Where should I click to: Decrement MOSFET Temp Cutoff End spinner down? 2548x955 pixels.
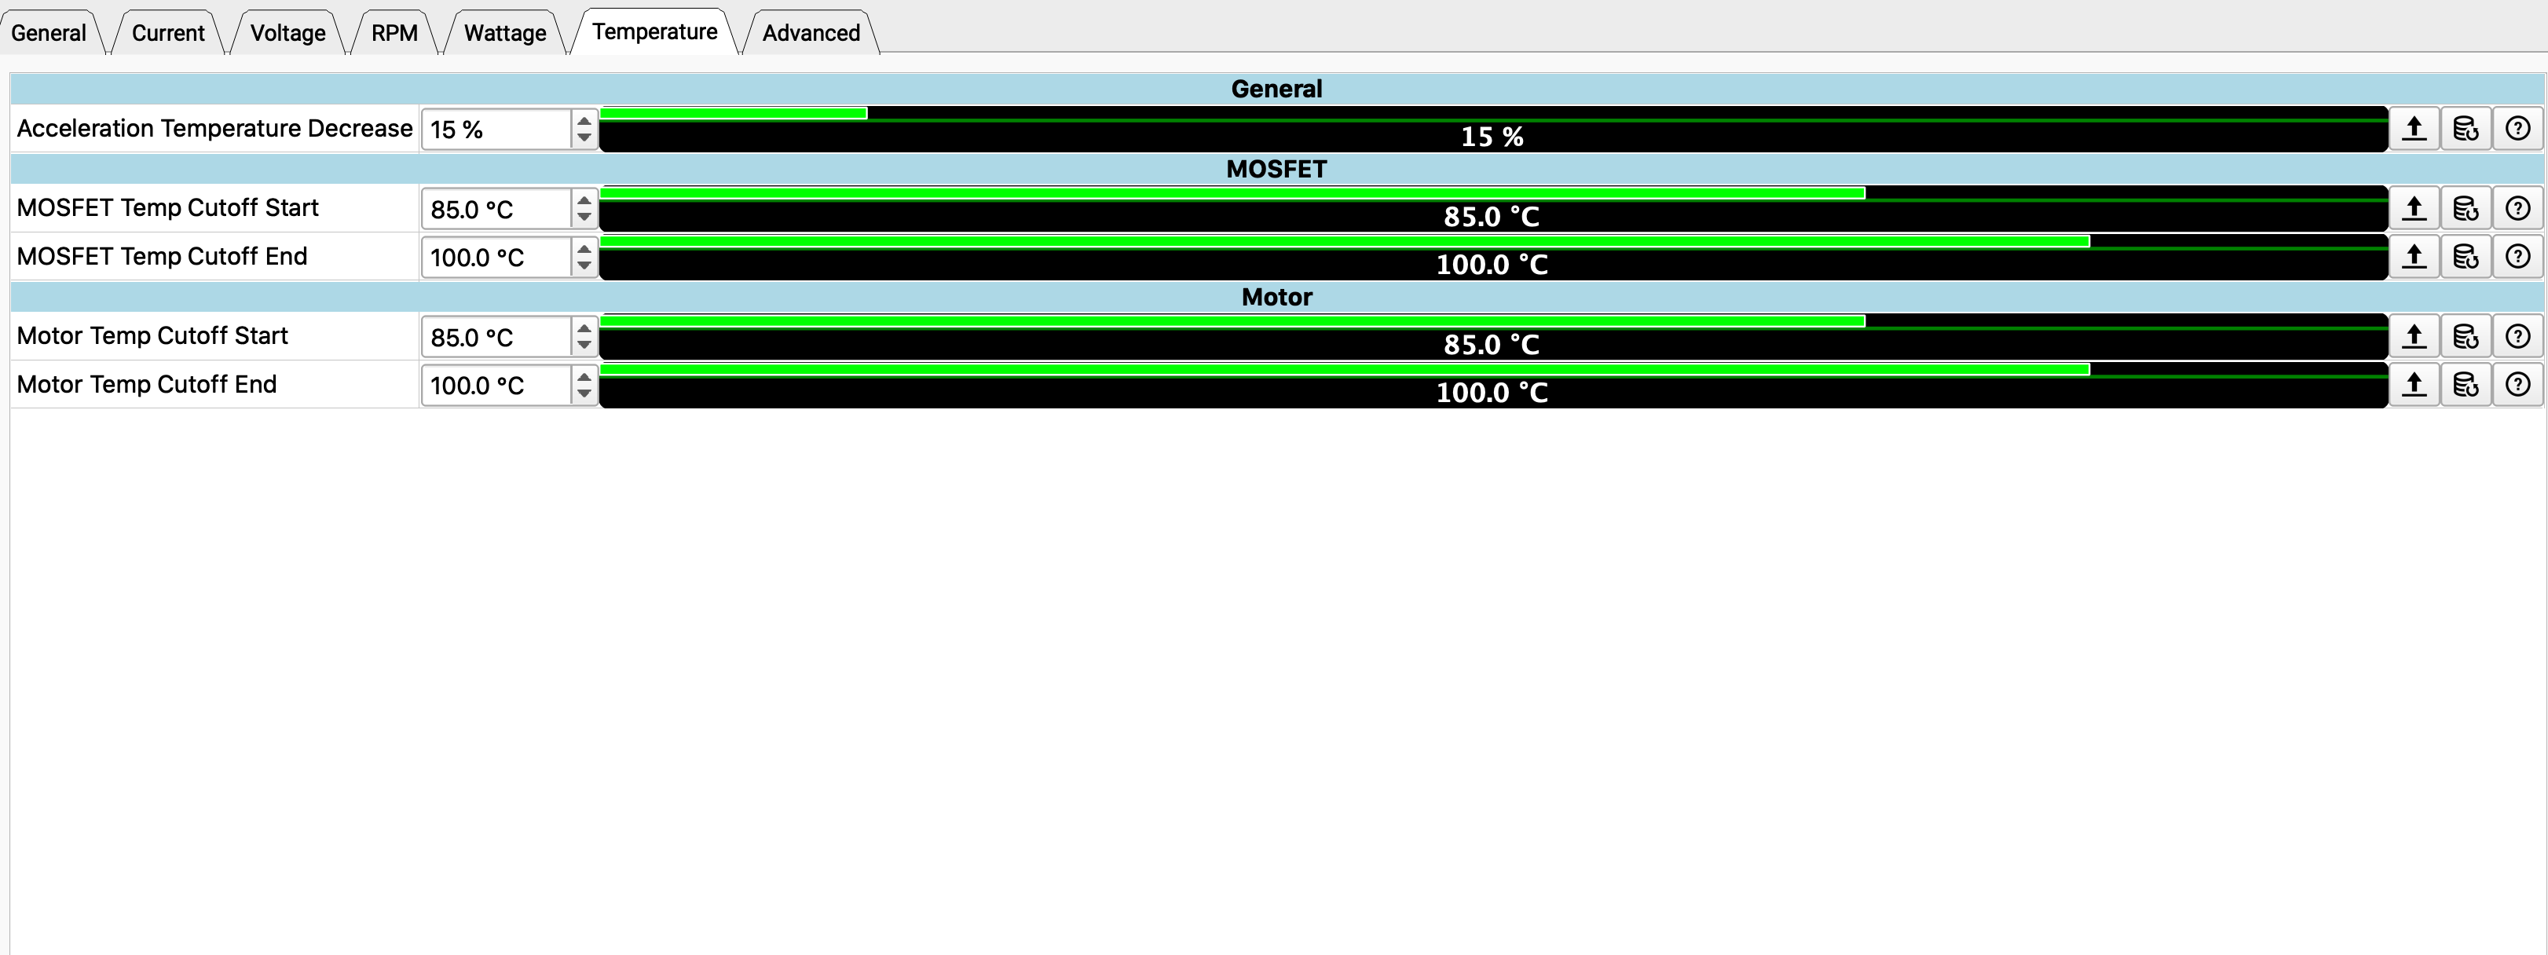(584, 266)
